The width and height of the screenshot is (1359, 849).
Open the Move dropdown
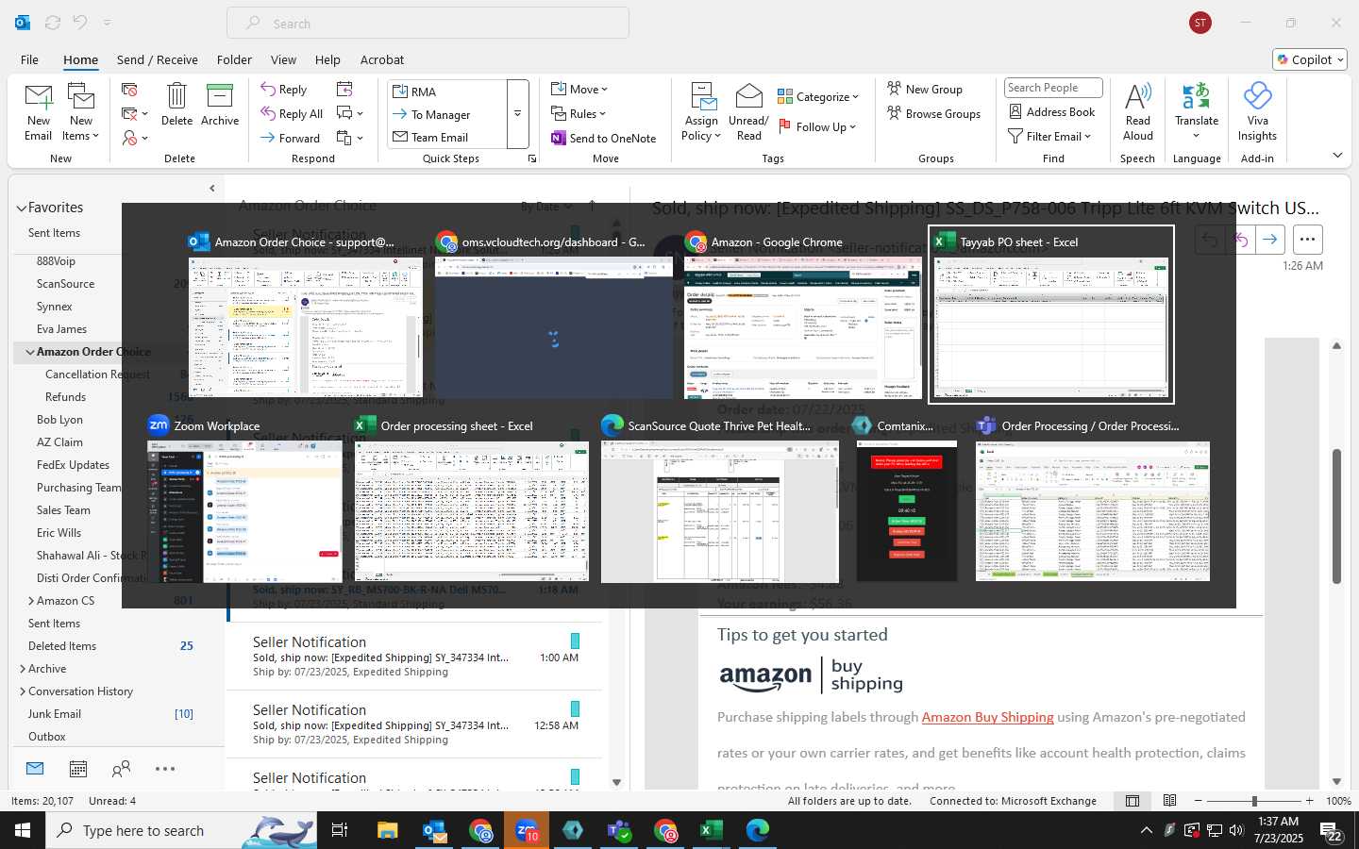pyautogui.click(x=579, y=89)
